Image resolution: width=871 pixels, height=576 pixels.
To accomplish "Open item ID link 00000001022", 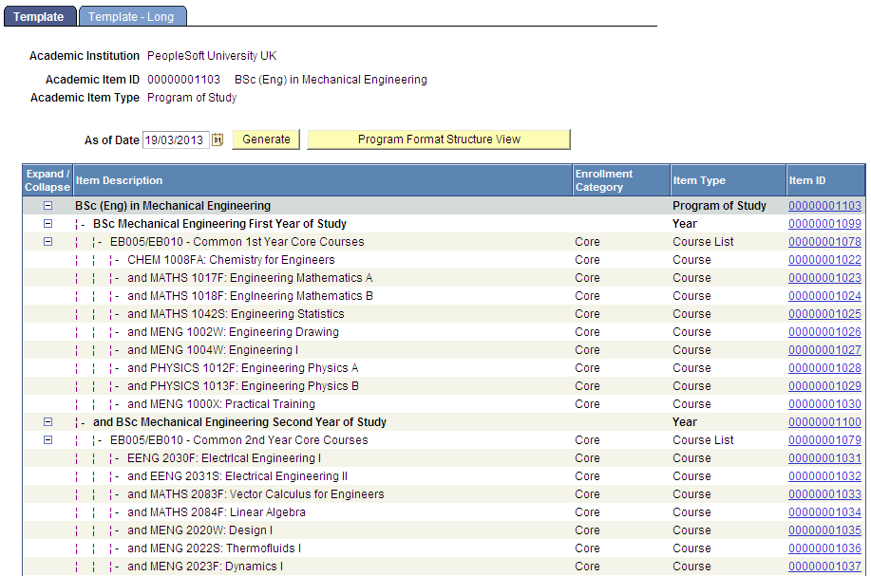I will [x=824, y=260].
